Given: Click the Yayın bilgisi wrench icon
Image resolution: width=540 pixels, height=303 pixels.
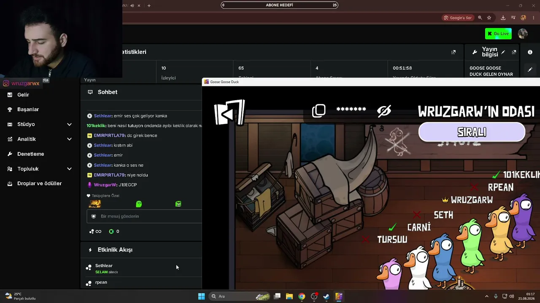Looking at the screenshot, I should [x=475, y=52].
